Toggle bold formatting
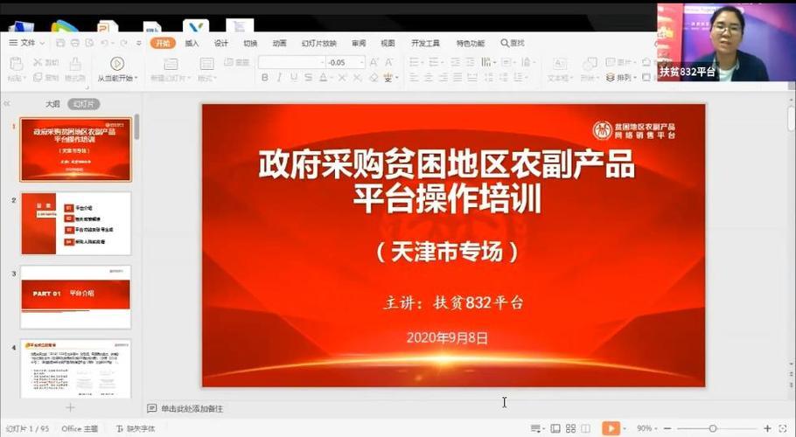 point(264,78)
